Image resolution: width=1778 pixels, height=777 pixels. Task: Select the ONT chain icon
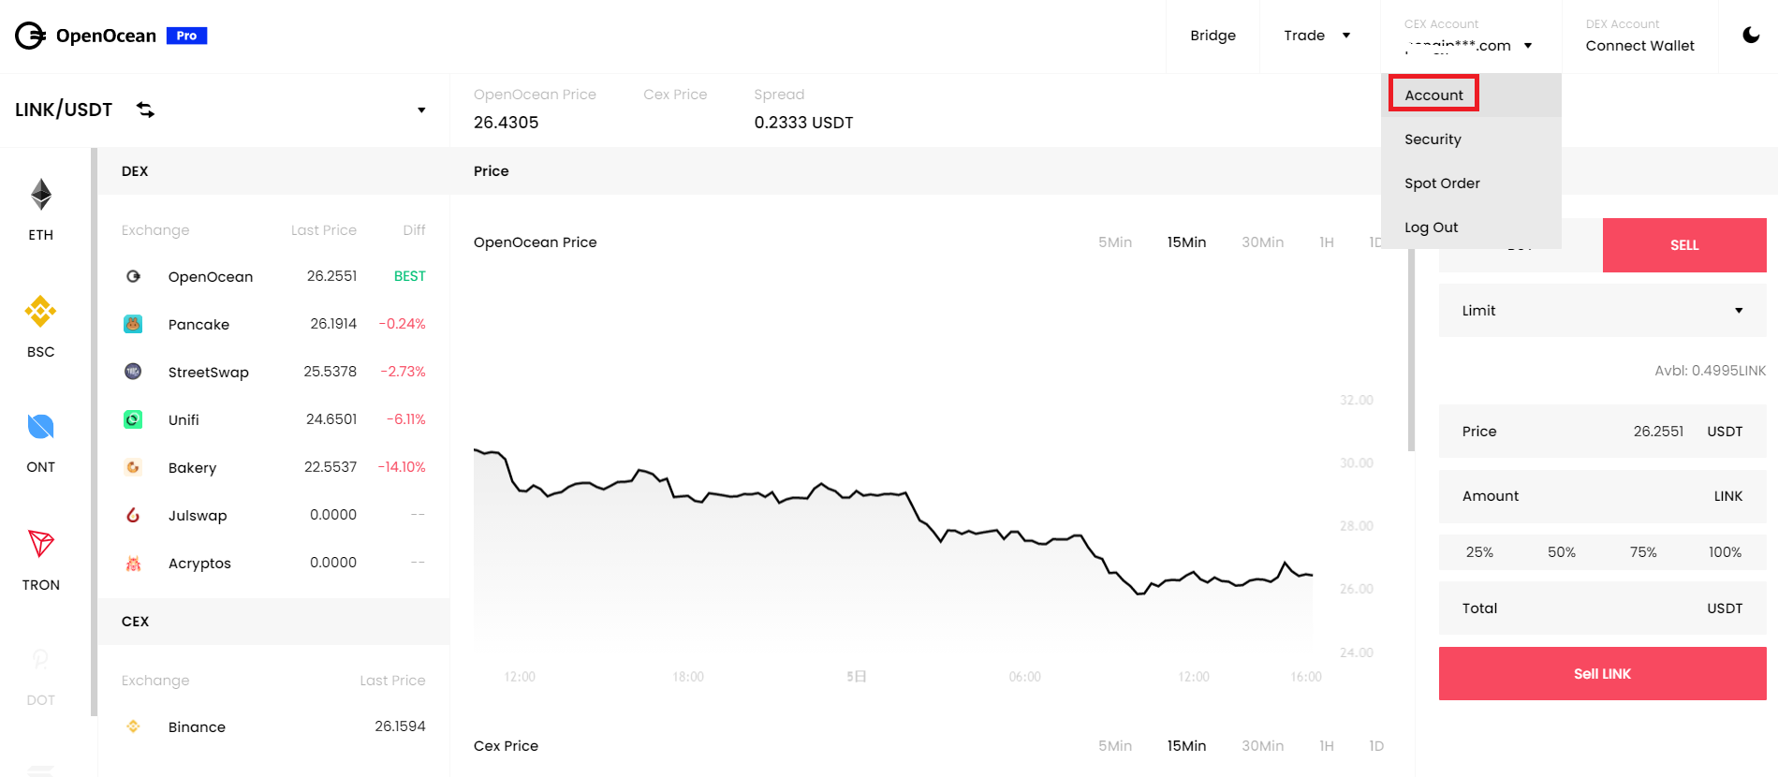click(40, 427)
